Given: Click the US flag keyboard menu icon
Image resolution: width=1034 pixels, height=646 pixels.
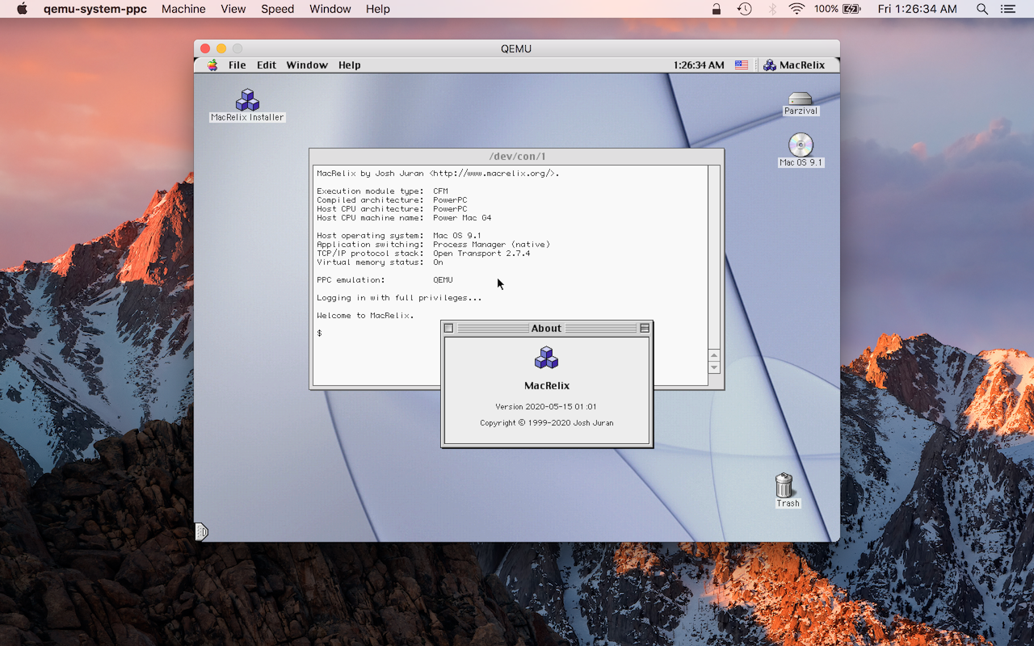Looking at the screenshot, I should click(x=742, y=65).
